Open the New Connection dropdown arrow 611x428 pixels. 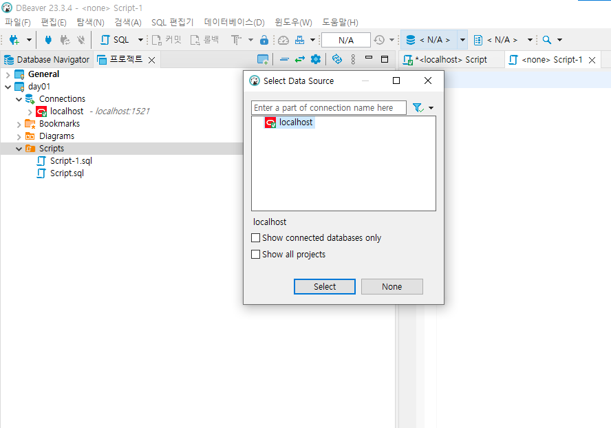point(29,40)
